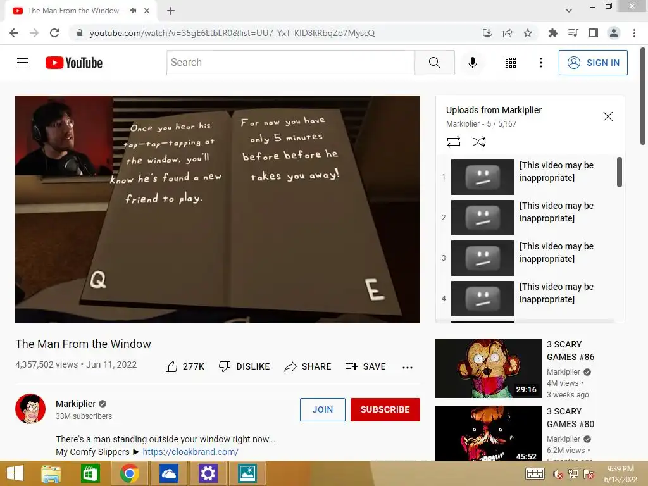Open PC Settings gear in taskbar

point(208,473)
